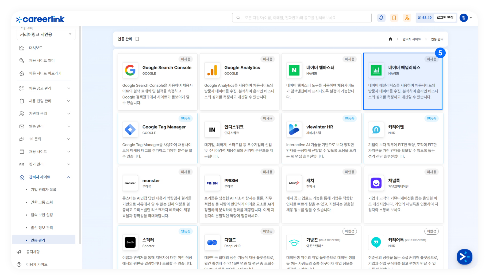Viewport: 489px width, 280px height.
Task: Click the top search input field
Action: (x=302, y=18)
